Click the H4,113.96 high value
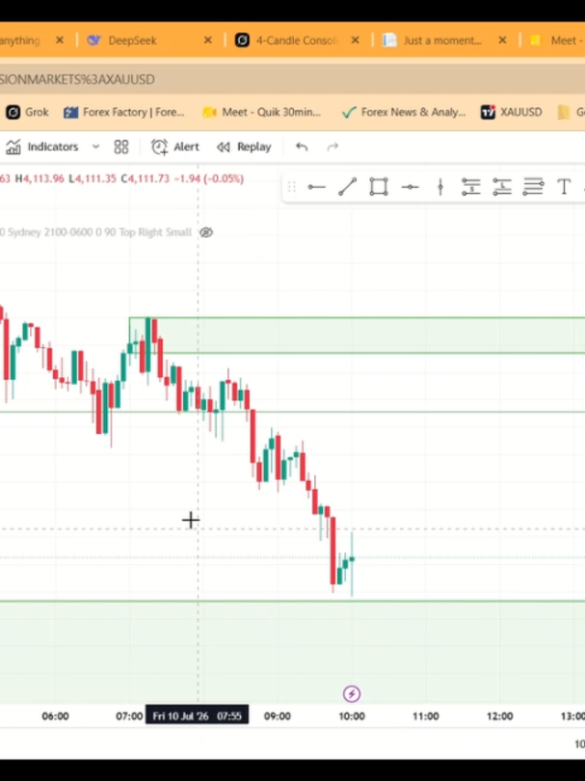This screenshot has width=585, height=781. (x=40, y=178)
